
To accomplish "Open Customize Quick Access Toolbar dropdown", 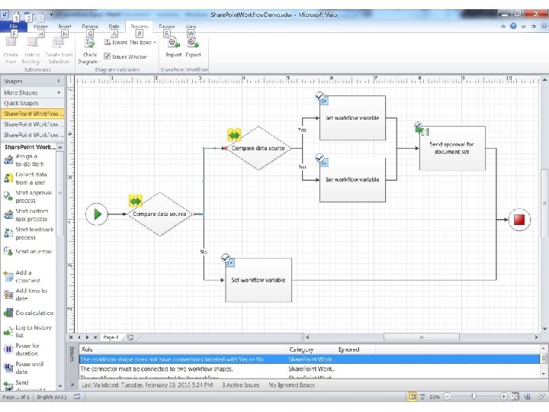I will 51,14.
